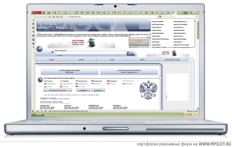
Task: Open a new tab with plus button
Action: coord(180,13)
